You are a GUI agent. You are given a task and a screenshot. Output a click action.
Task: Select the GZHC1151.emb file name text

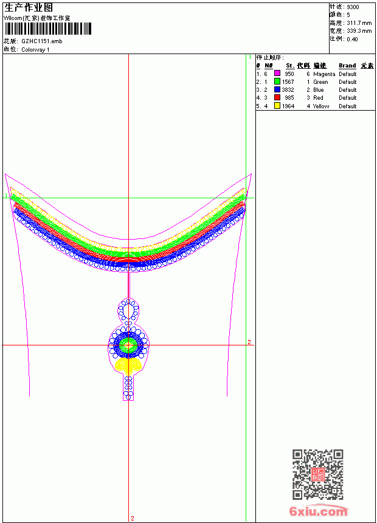[42, 41]
